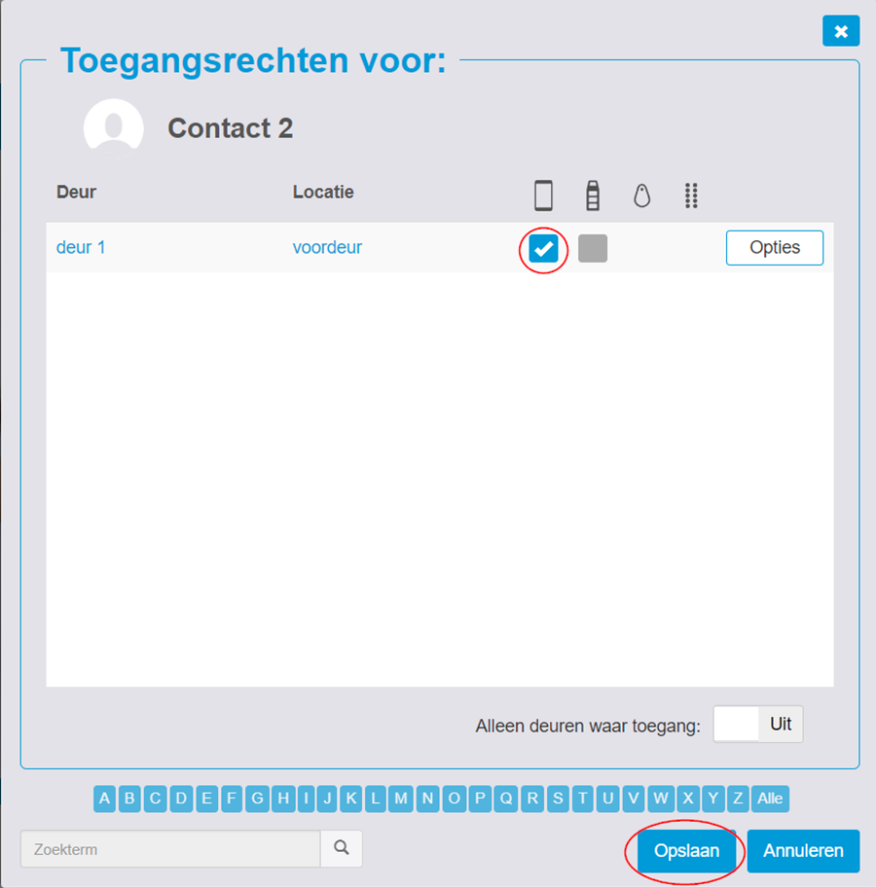Screen dimensions: 876x888
Task: Click the Deur column header
Action: [77, 192]
